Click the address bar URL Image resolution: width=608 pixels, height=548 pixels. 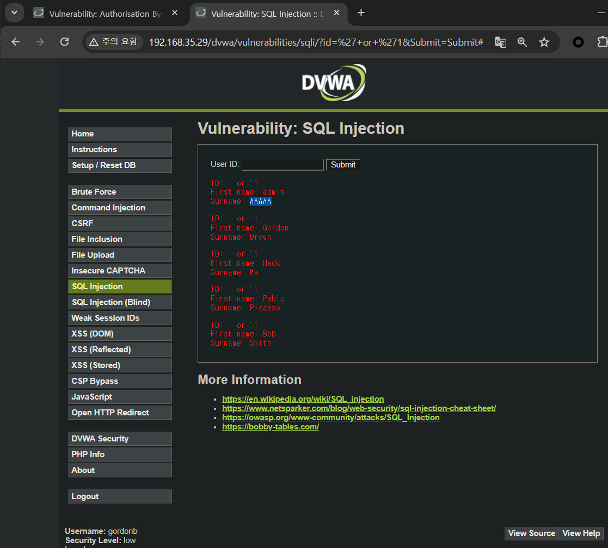316,42
